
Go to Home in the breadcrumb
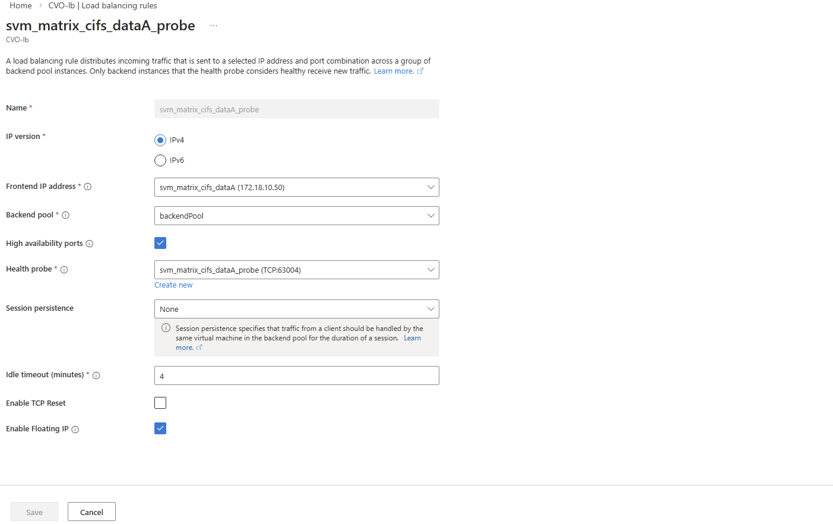click(21, 5)
